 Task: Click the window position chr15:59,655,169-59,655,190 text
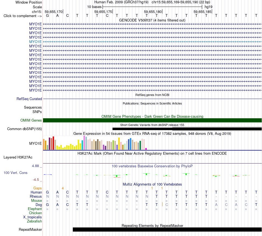click(x=181, y=2)
